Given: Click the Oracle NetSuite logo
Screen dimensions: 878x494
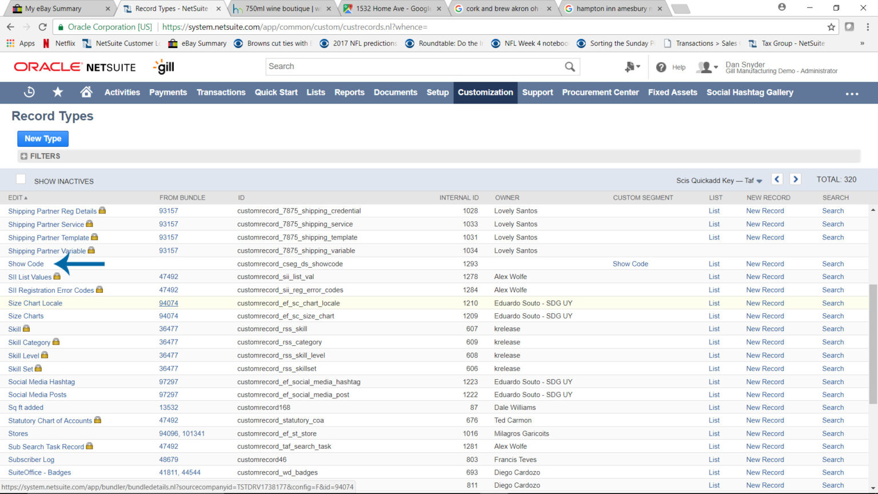Looking at the screenshot, I should tap(74, 67).
